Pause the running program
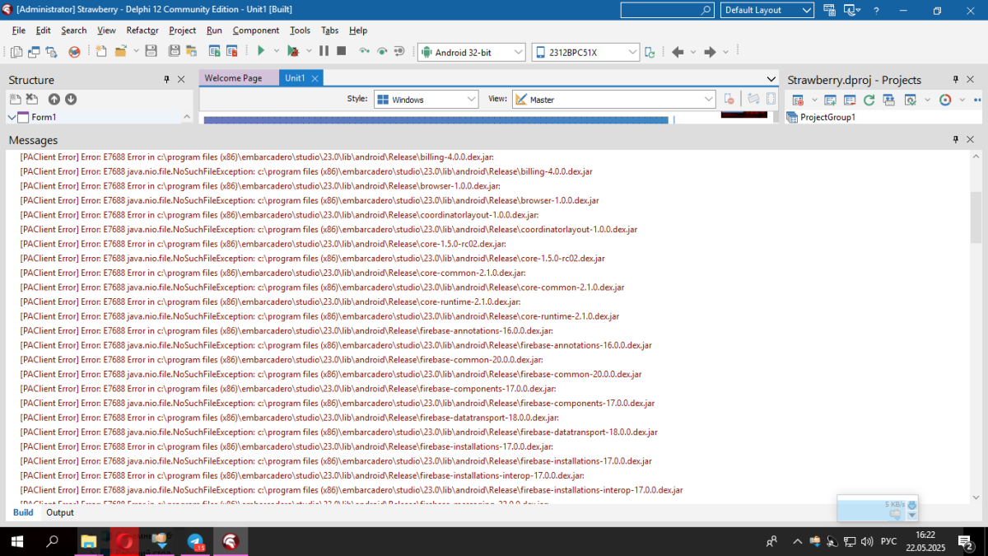The height and width of the screenshot is (556, 988). tap(324, 51)
